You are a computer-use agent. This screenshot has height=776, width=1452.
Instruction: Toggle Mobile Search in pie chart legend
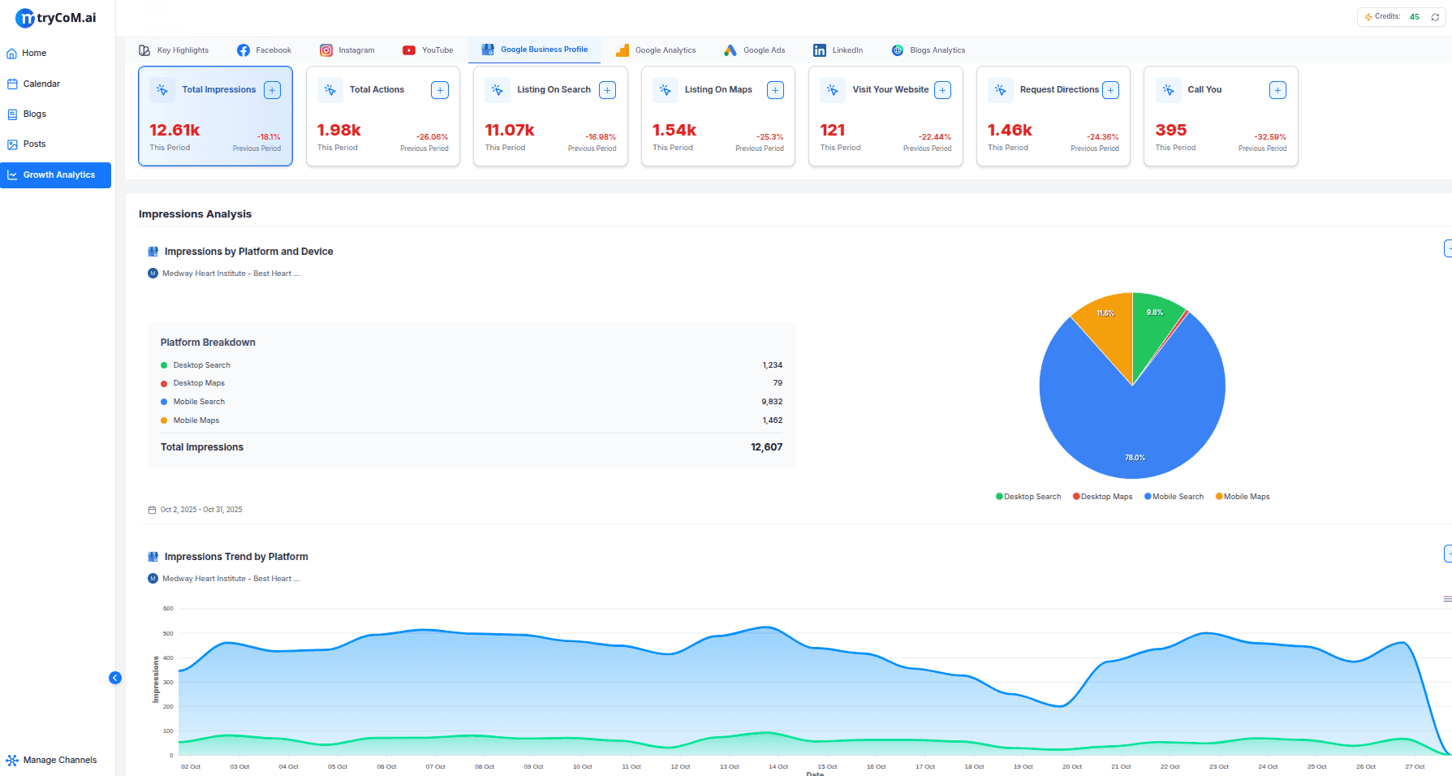1174,497
